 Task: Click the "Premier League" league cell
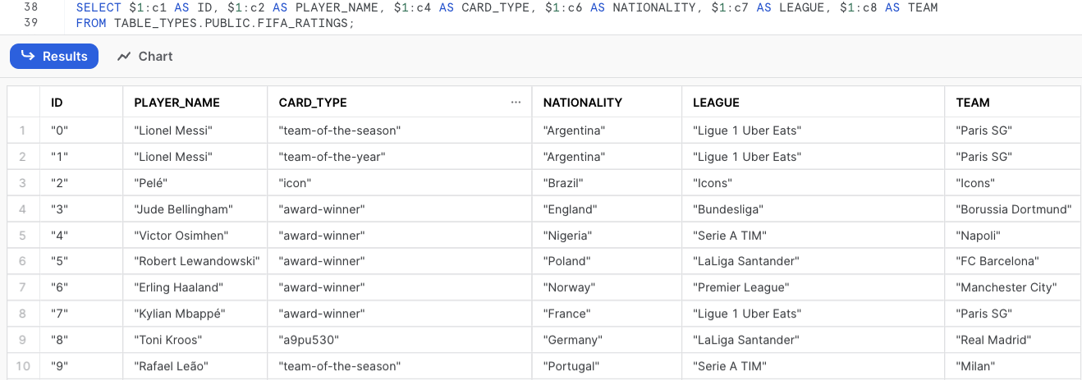point(814,287)
